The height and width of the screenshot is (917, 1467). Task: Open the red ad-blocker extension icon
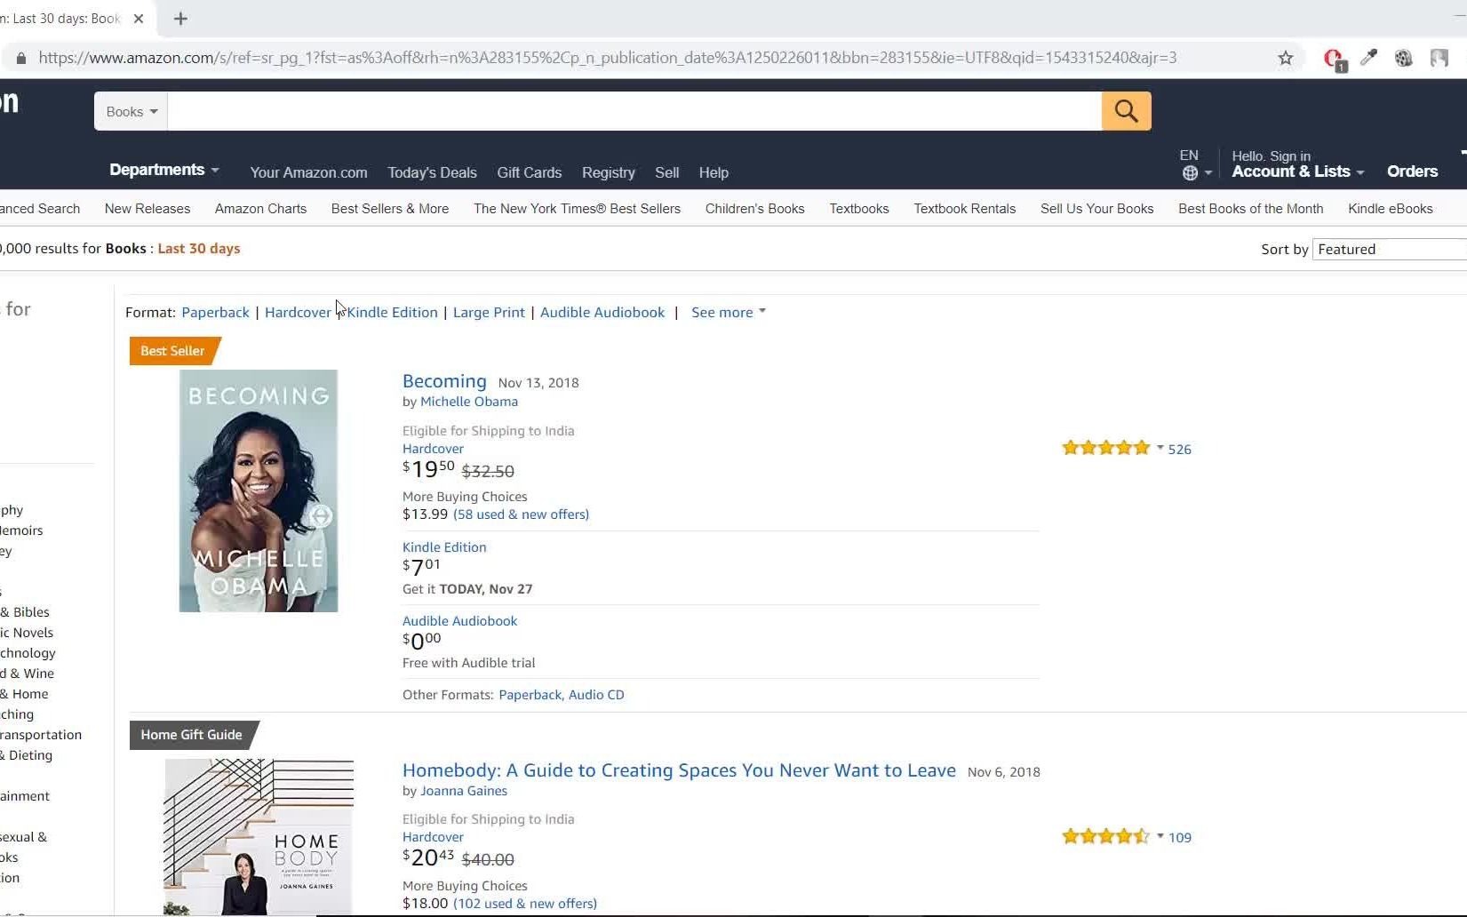[x=1334, y=59]
